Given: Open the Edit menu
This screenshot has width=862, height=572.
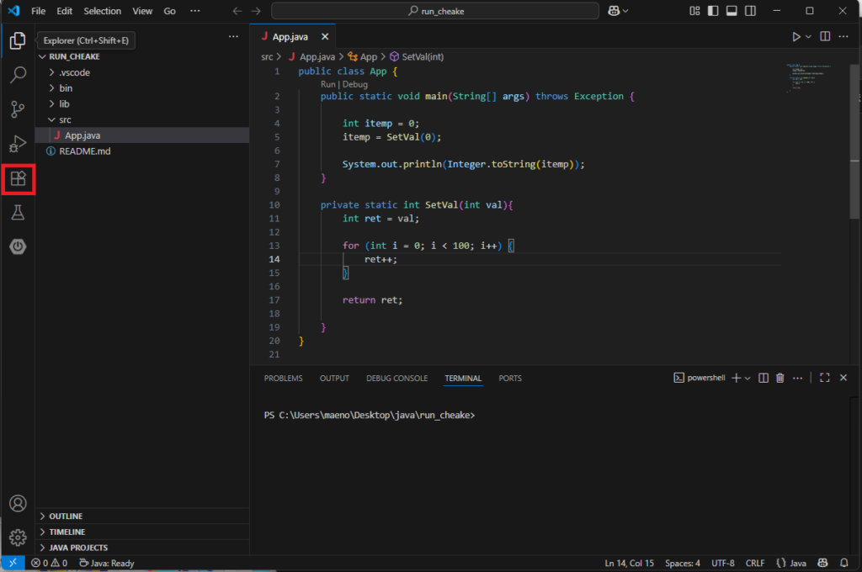Looking at the screenshot, I should point(64,11).
